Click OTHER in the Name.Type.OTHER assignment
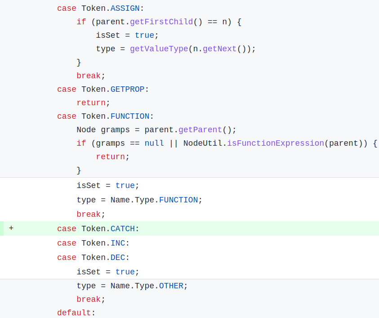This screenshot has height=318, width=379. point(171,286)
